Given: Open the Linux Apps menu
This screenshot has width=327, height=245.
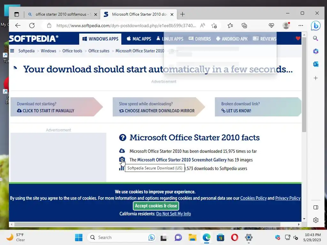Looking at the screenshot, I should (x=170, y=39).
